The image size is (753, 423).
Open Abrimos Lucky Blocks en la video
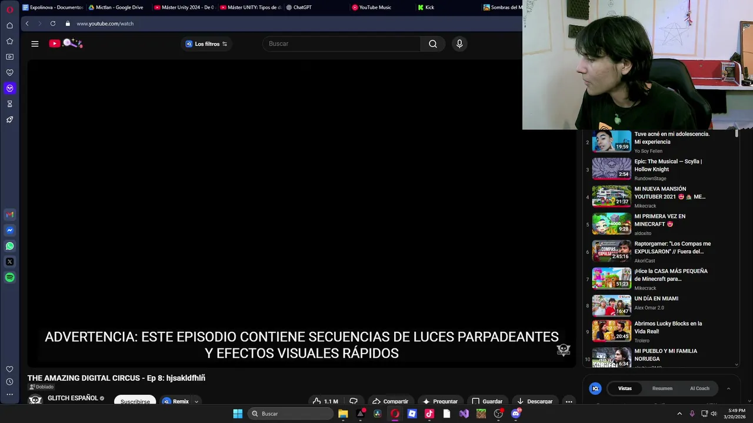pyautogui.click(x=668, y=327)
